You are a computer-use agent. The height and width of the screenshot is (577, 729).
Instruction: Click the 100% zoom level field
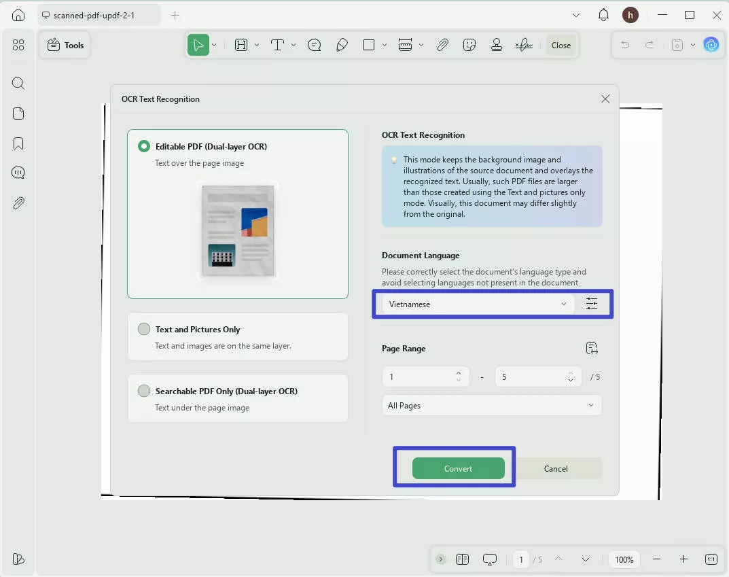pos(624,559)
